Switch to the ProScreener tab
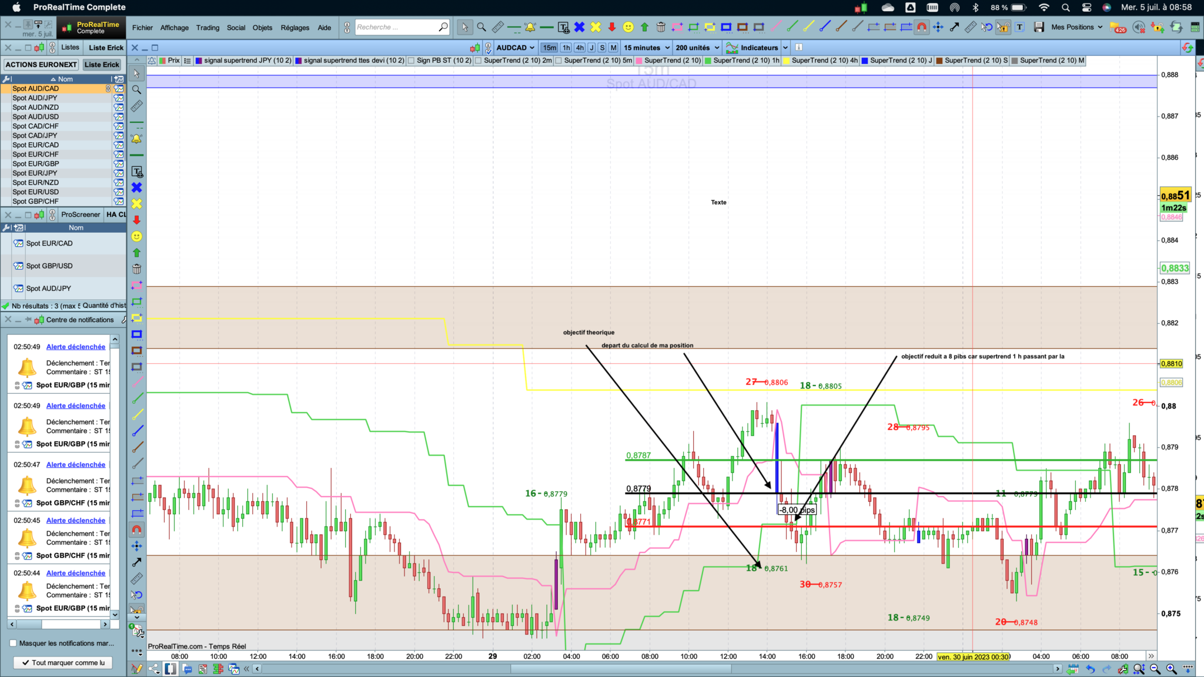This screenshot has height=677, width=1204. point(81,215)
